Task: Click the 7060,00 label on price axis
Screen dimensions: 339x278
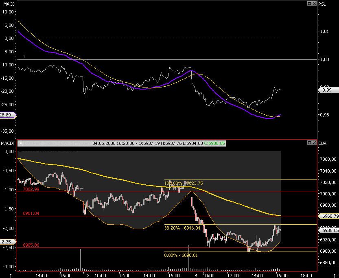Action: tap(328, 159)
